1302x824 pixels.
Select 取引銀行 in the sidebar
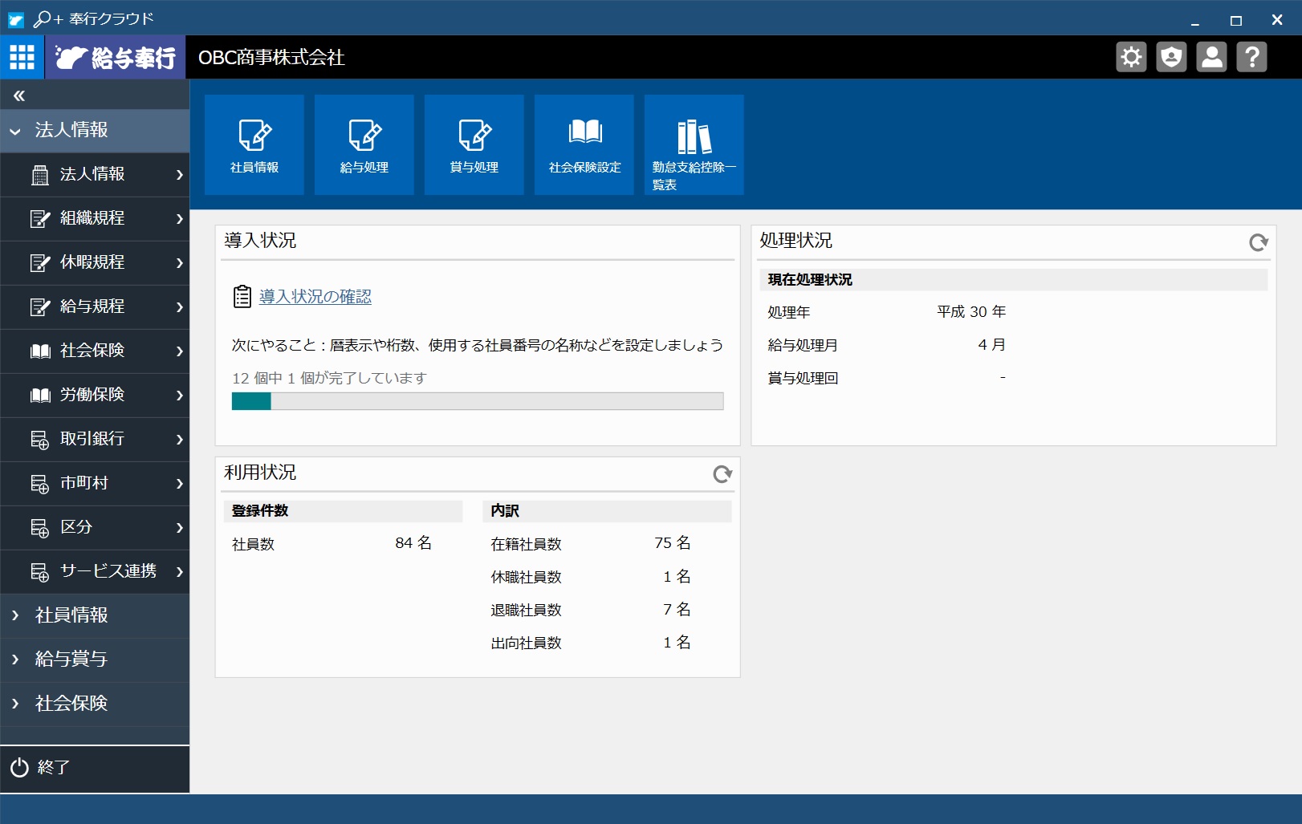pos(95,439)
